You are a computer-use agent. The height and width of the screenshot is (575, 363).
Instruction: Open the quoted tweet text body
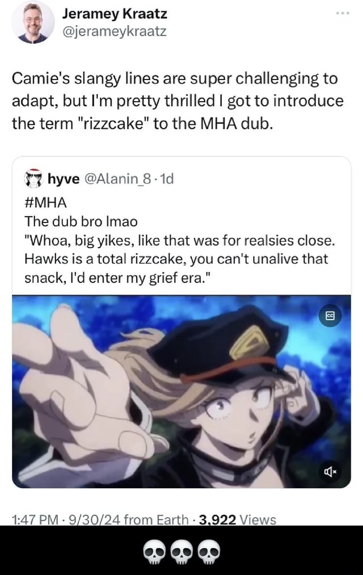179,240
